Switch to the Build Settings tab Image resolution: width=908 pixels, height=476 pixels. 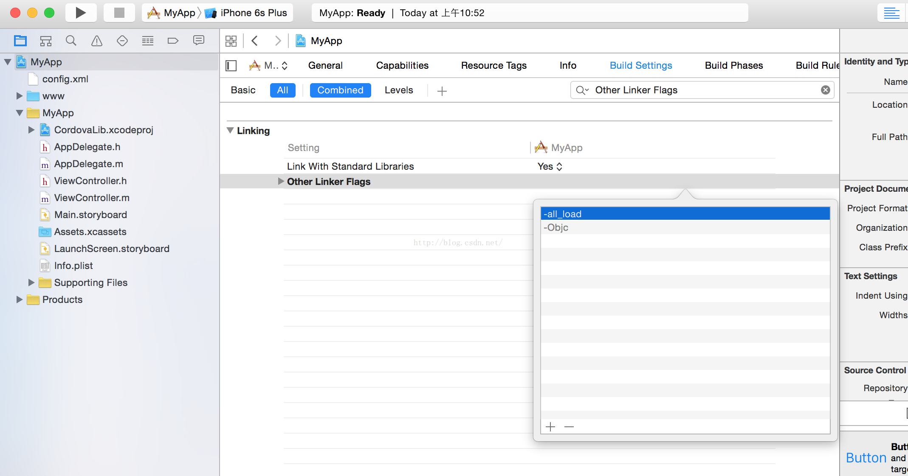[641, 65]
